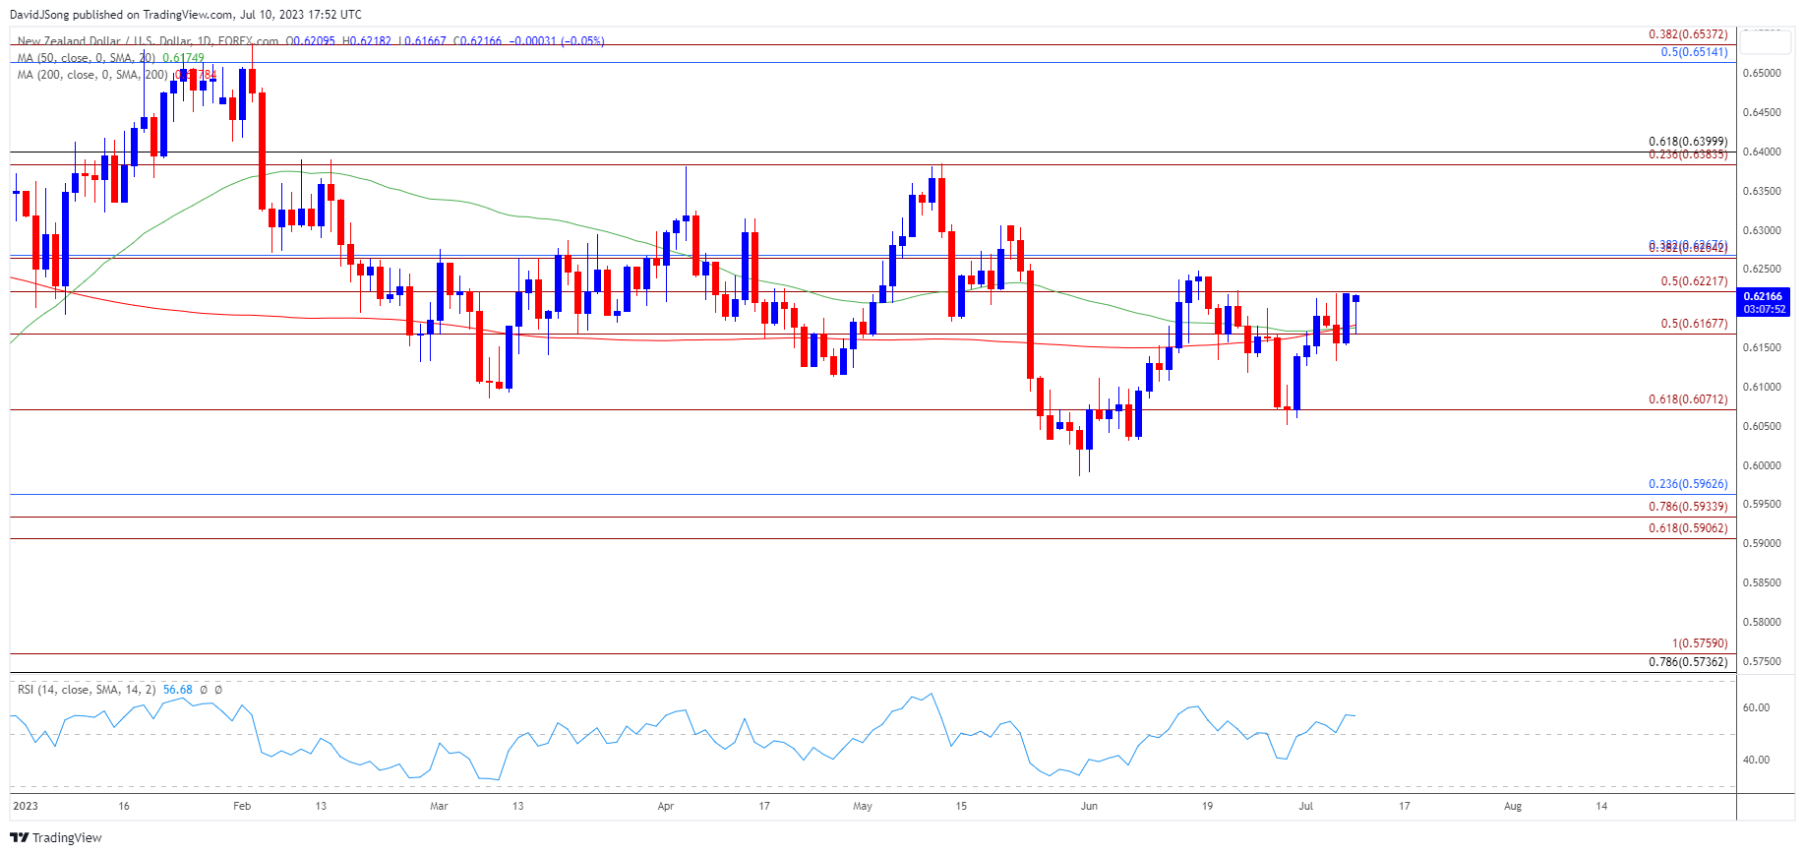Select the 0.618(0.60712) Fibonacci label
The height and width of the screenshot is (855, 1805).
pos(1687,399)
